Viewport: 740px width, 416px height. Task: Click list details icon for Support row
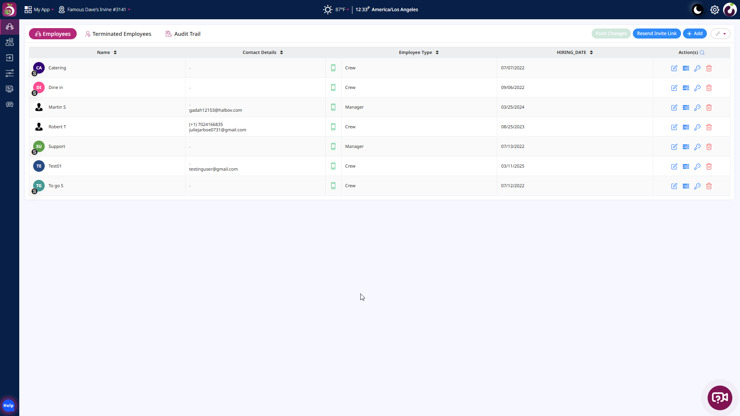point(686,147)
